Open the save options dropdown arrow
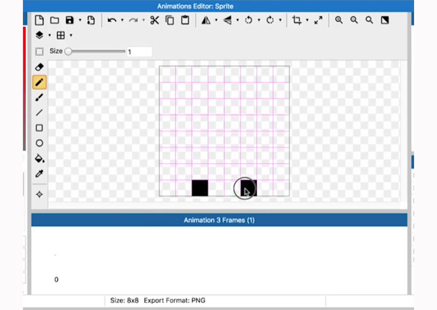 [80, 20]
